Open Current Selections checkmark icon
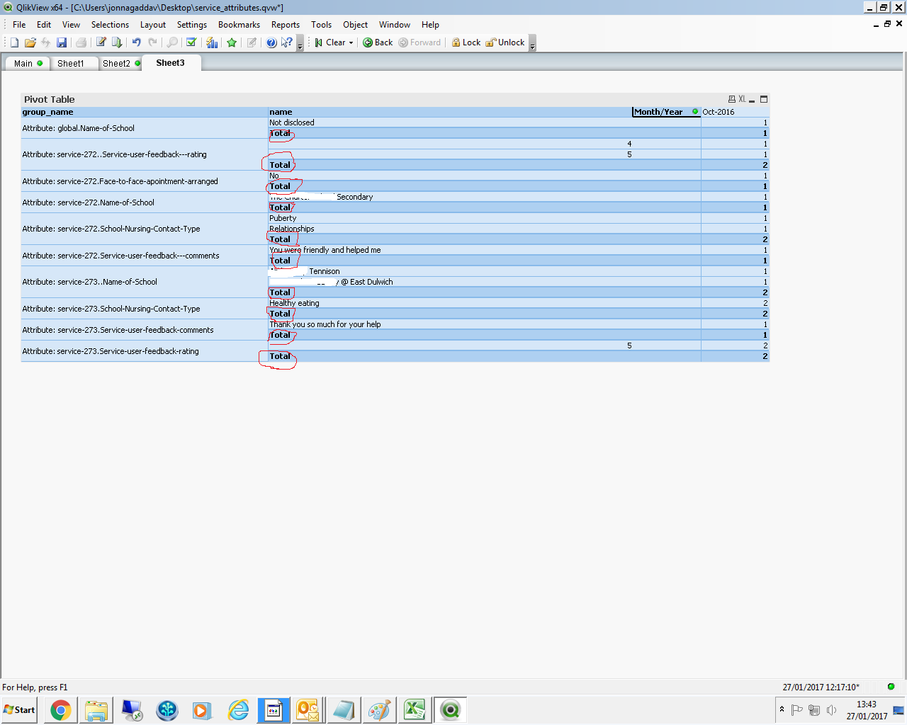Image resolution: width=907 pixels, height=725 pixels. click(191, 42)
